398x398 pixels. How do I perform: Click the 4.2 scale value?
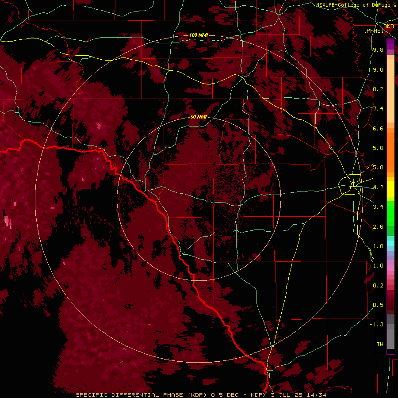[378, 188]
